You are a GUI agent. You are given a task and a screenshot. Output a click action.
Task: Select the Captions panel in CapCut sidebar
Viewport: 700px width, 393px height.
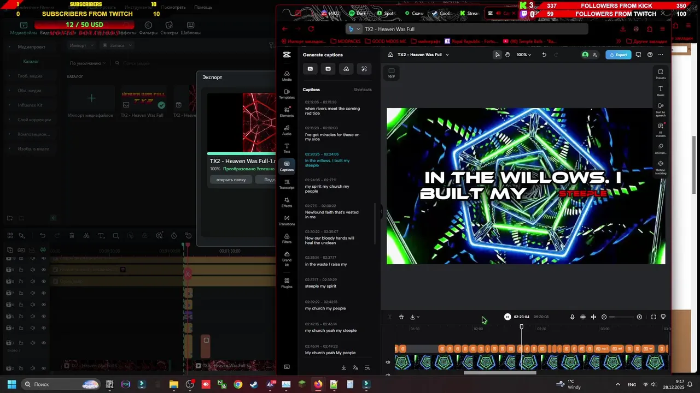coord(287,166)
